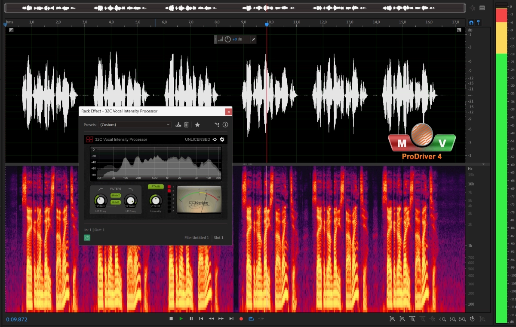Zoom in time

tap(413, 319)
